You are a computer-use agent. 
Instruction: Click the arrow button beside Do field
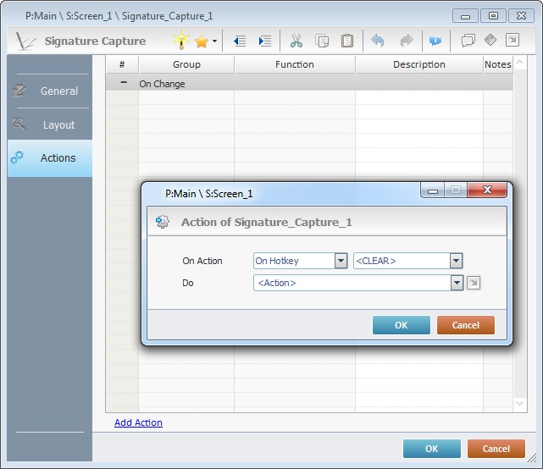tap(474, 283)
